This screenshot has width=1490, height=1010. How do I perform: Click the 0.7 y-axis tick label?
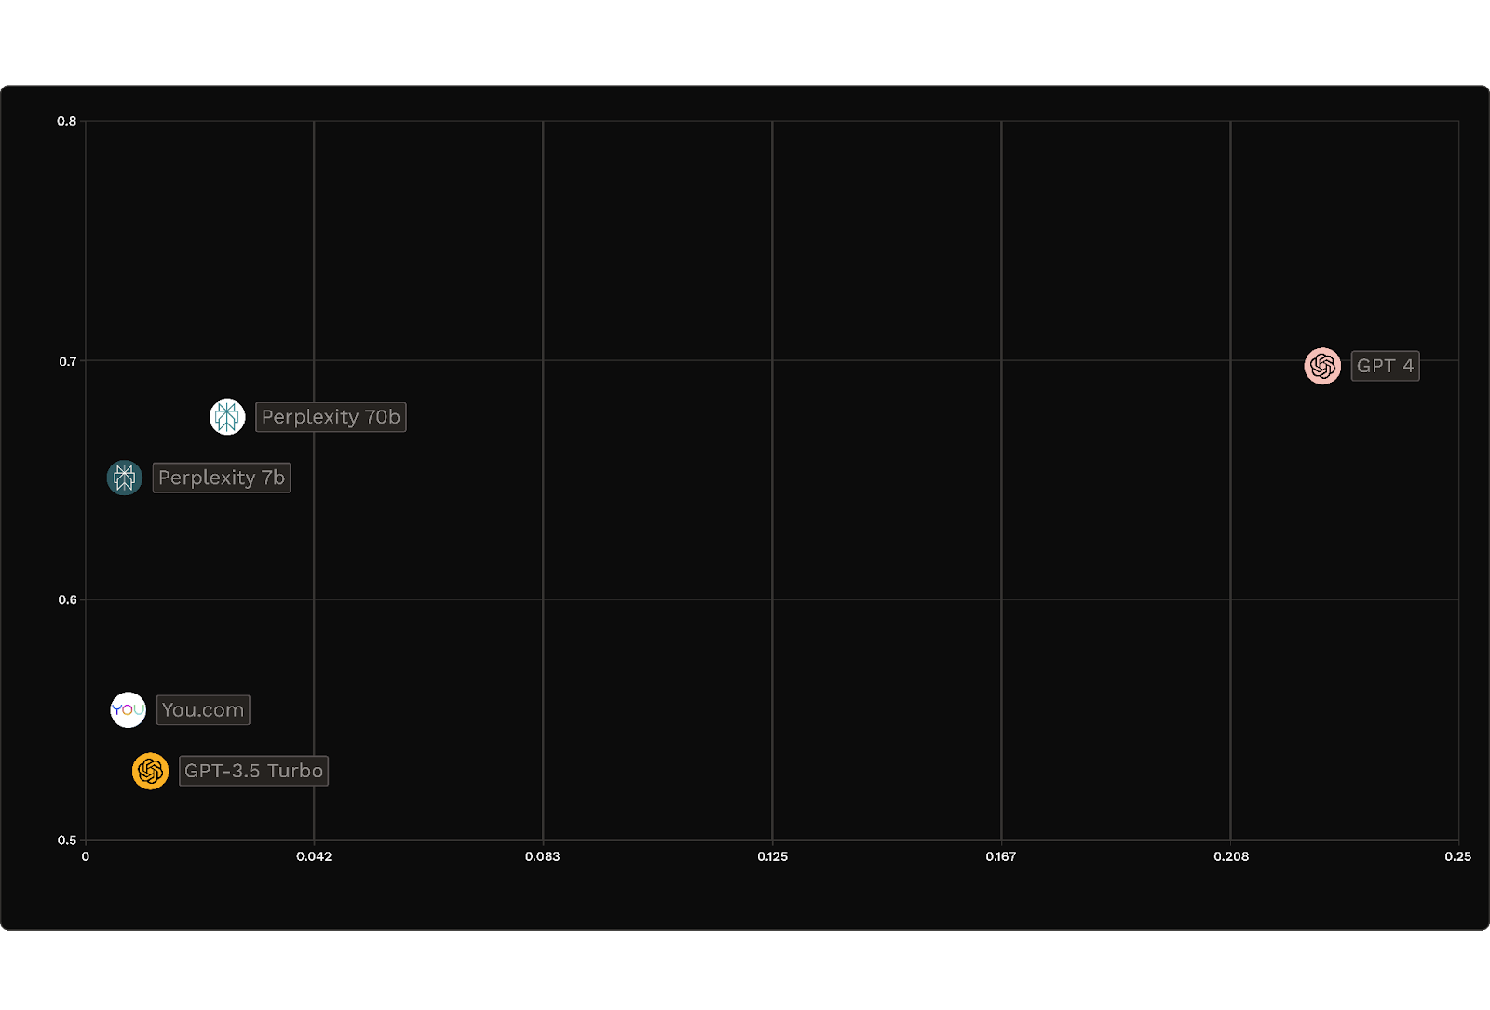click(x=68, y=361)
